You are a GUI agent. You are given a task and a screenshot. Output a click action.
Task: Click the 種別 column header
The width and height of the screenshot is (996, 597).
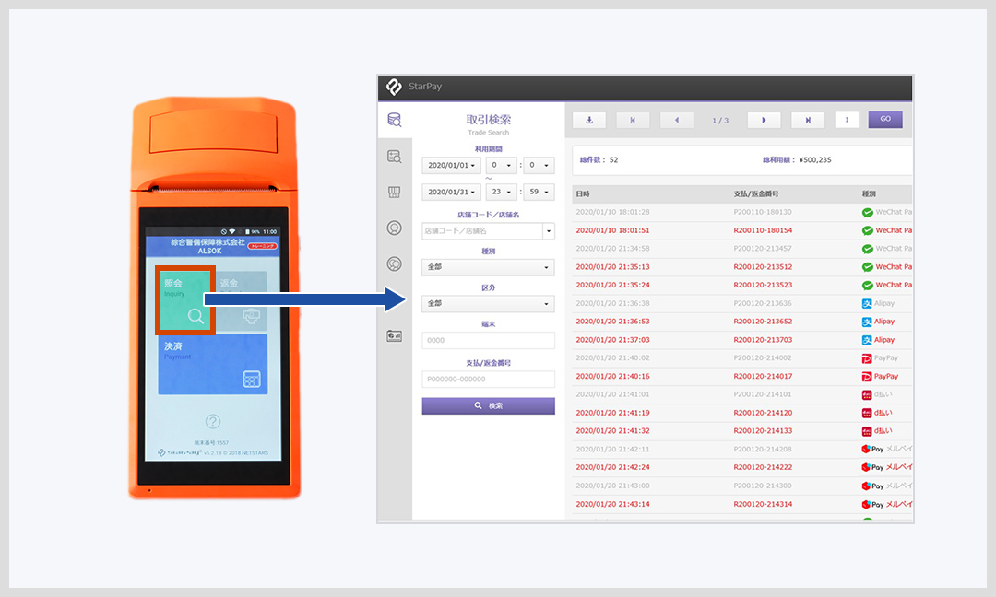click(869, 193)
